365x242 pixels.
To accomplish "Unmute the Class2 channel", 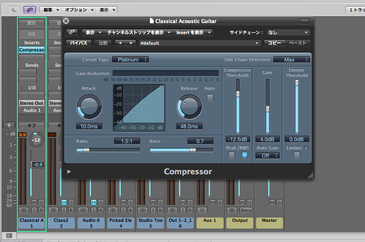I will pos(64,202).
